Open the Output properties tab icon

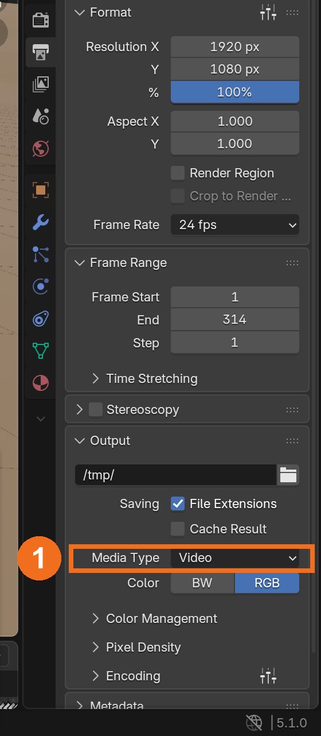[41, 52]
